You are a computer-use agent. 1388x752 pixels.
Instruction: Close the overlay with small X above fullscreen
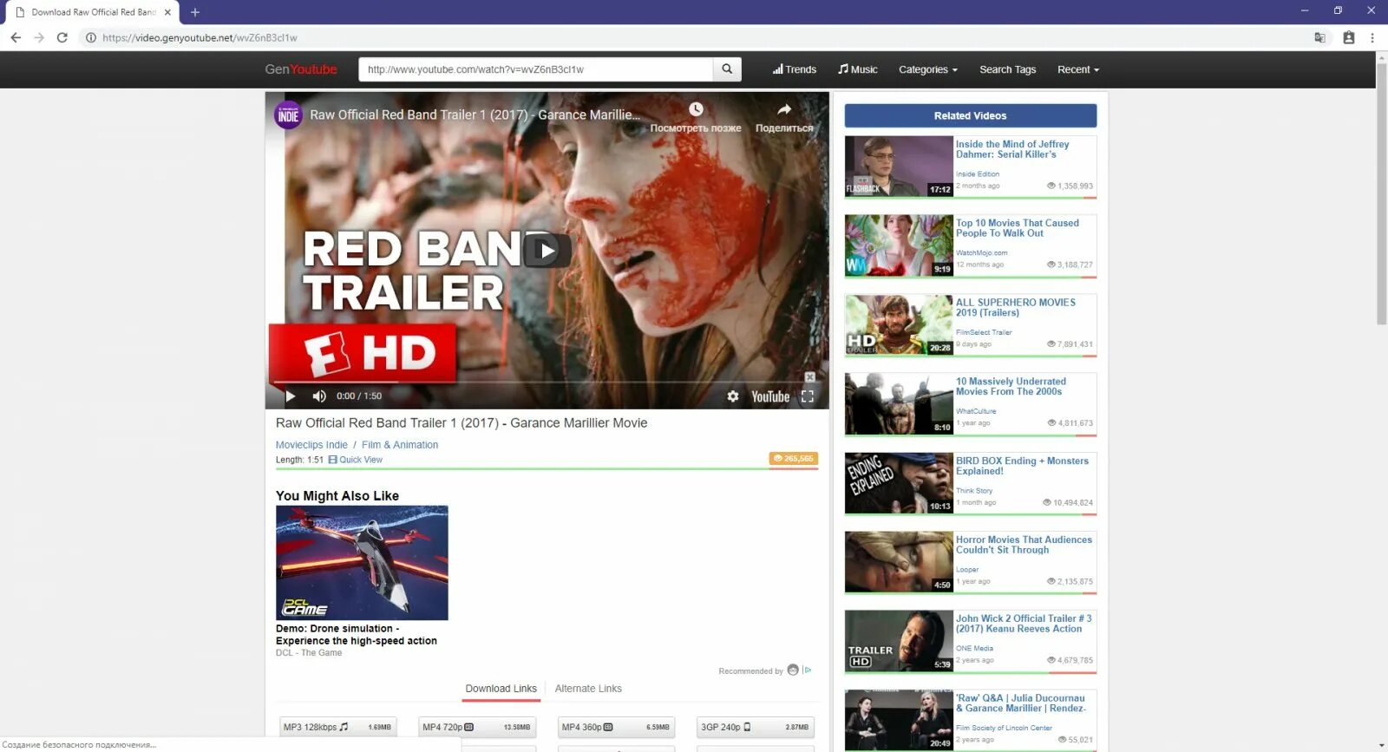[x=809, y=377]
